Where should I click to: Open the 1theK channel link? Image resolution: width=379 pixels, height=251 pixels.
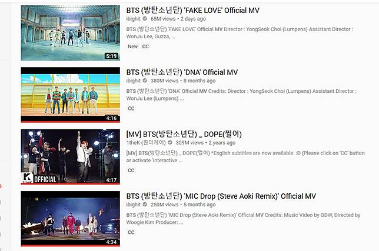[x=146, y=143]
